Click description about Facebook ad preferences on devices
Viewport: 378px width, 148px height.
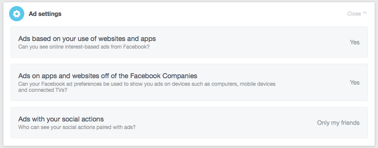click(147, 87)
